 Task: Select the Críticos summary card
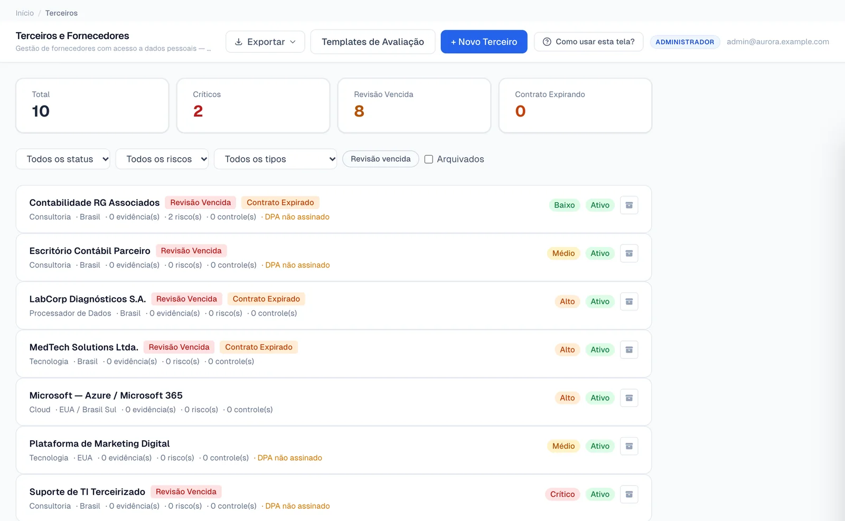click(x=253, y=106)
